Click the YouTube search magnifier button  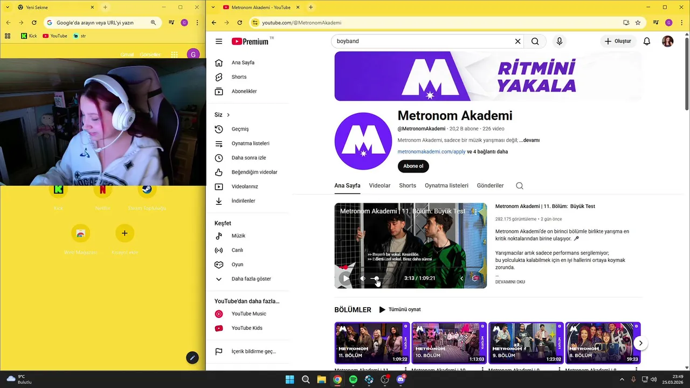coord(535,41)
